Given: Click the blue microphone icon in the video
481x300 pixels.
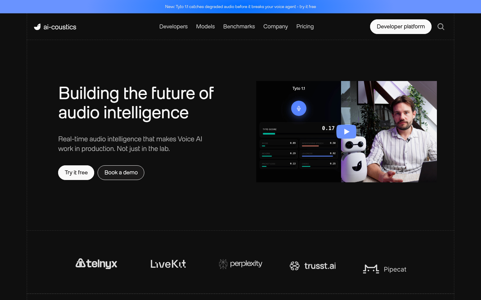Looking at the screenshot, I should (x=299, y=108).
